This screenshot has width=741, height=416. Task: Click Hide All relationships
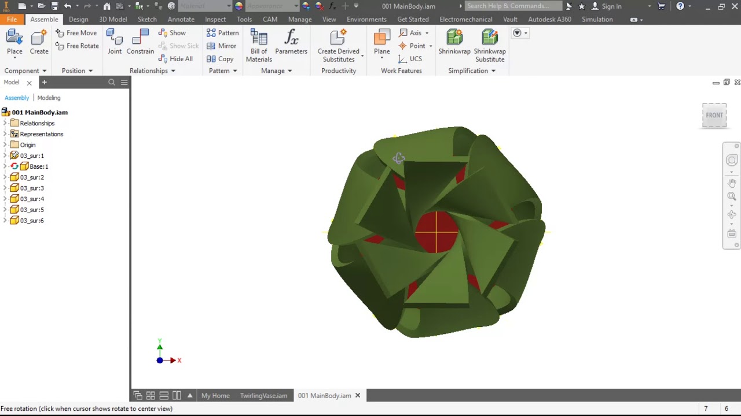pyautogui.click(x=175, y=59)
